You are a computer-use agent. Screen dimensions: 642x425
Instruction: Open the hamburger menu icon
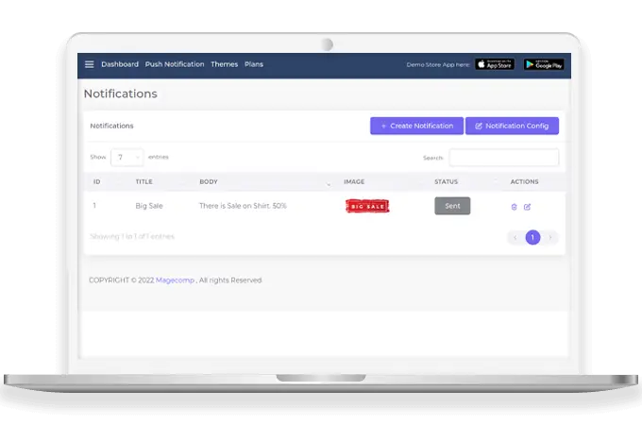[90, 64]
